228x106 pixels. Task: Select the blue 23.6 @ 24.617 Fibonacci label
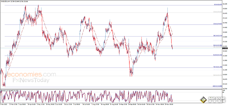[218, 24]
